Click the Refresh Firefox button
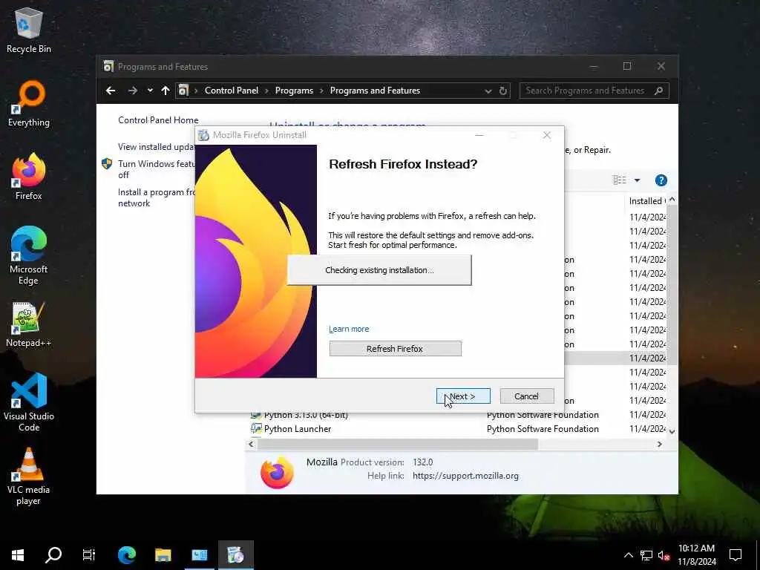 point(395,349)
